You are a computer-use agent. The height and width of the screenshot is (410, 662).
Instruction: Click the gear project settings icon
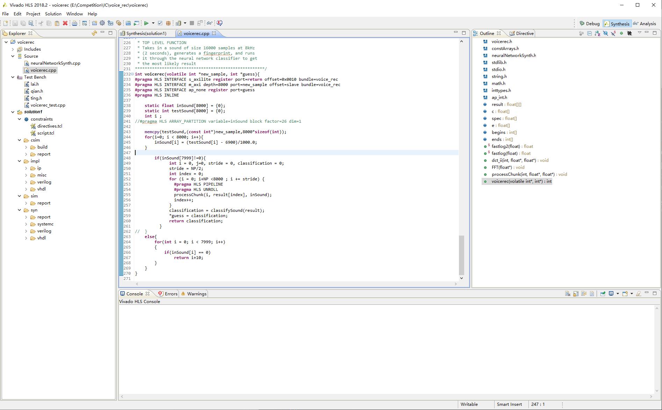coord(102,23)
